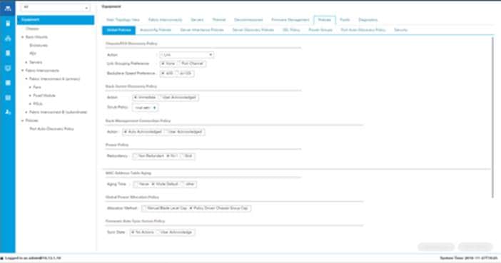
Task: Set rack server discovery action to Immediate
Action: pyautogui.click(x=136, y=98)
